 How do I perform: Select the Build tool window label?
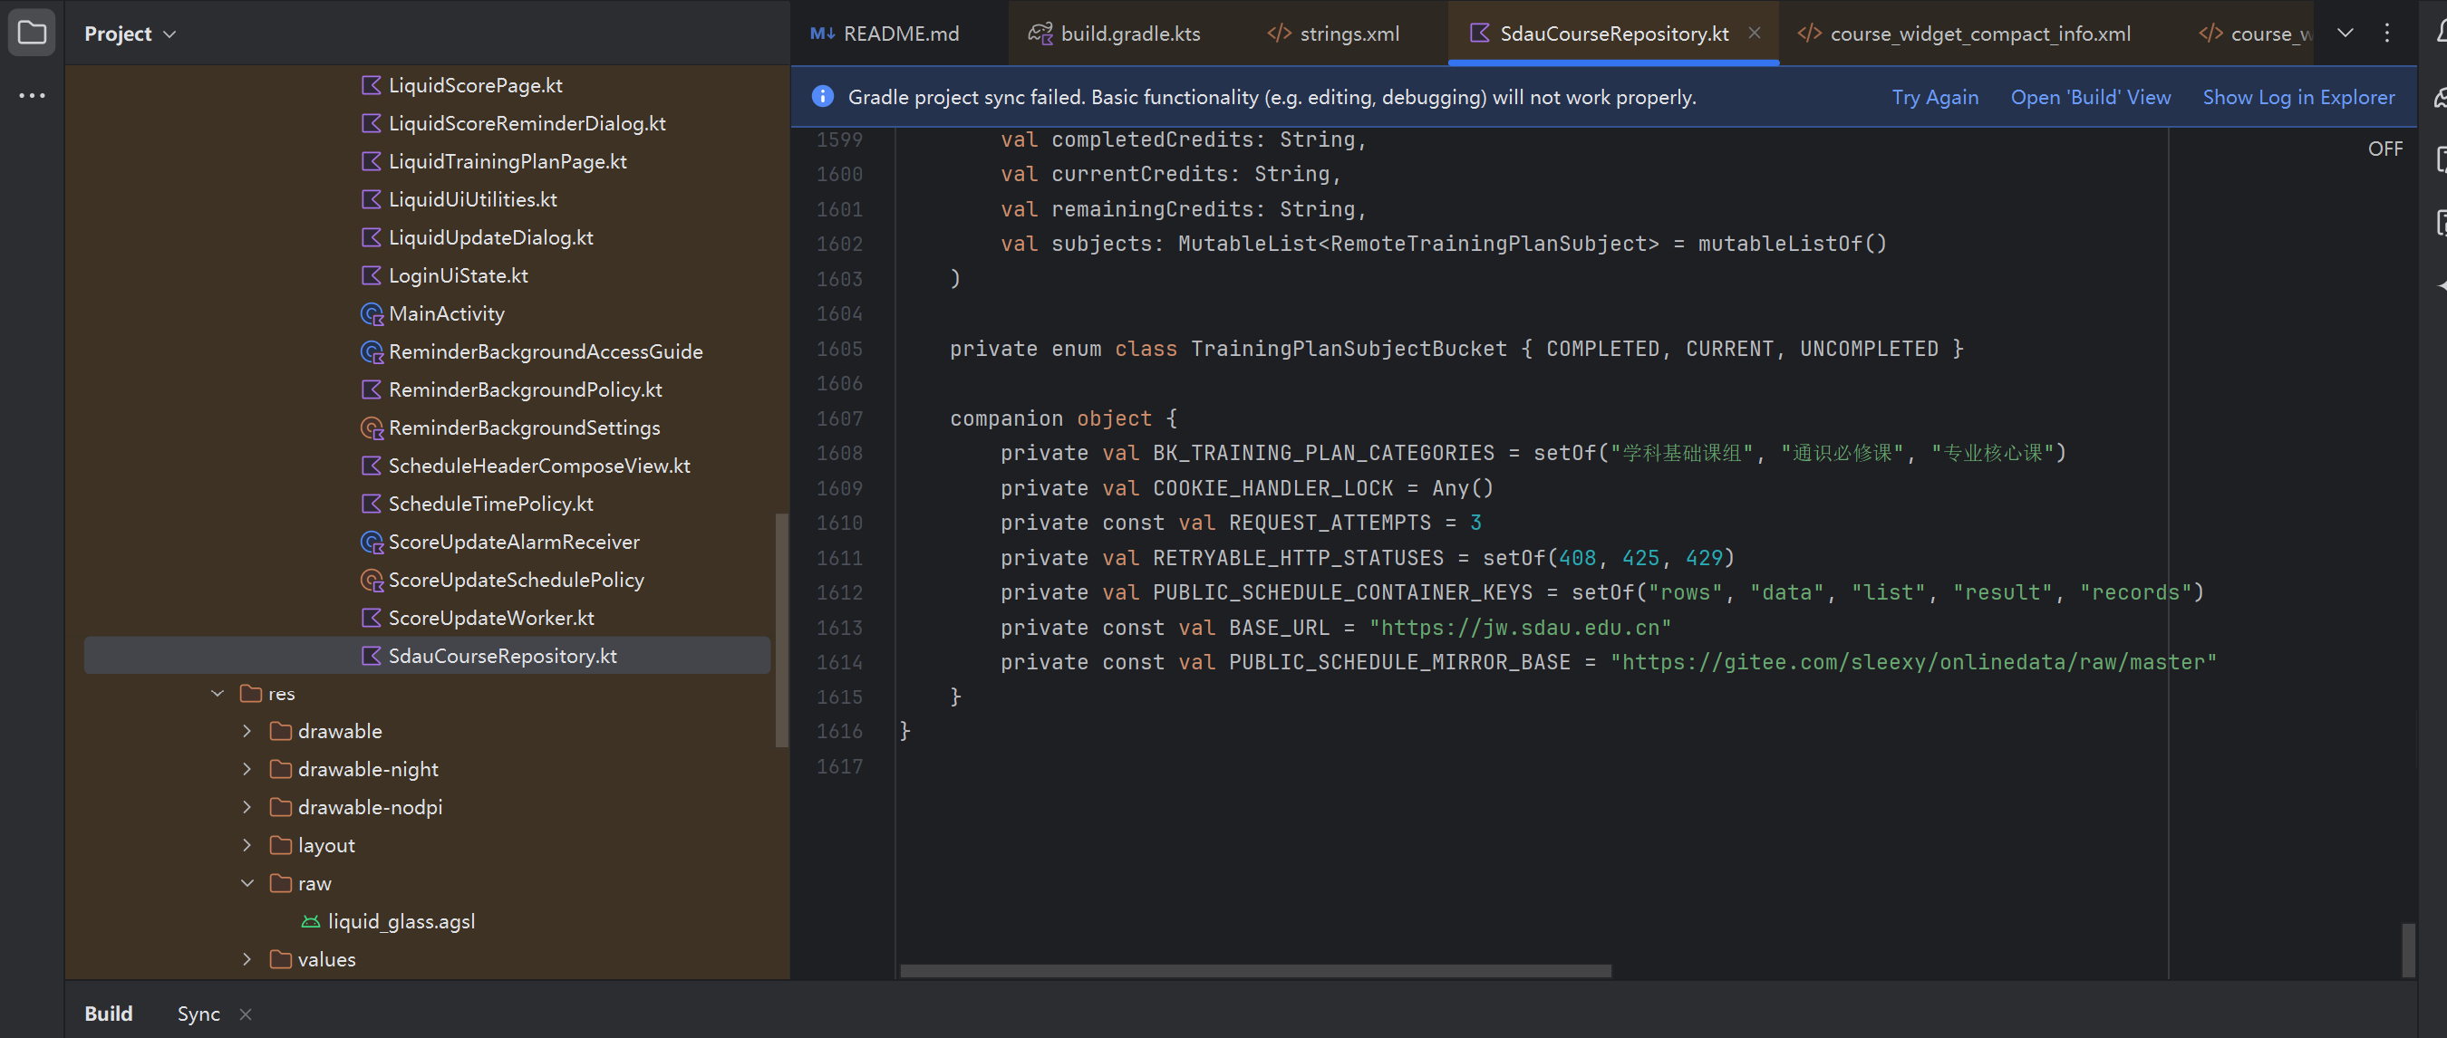[x=108, y=1014]
